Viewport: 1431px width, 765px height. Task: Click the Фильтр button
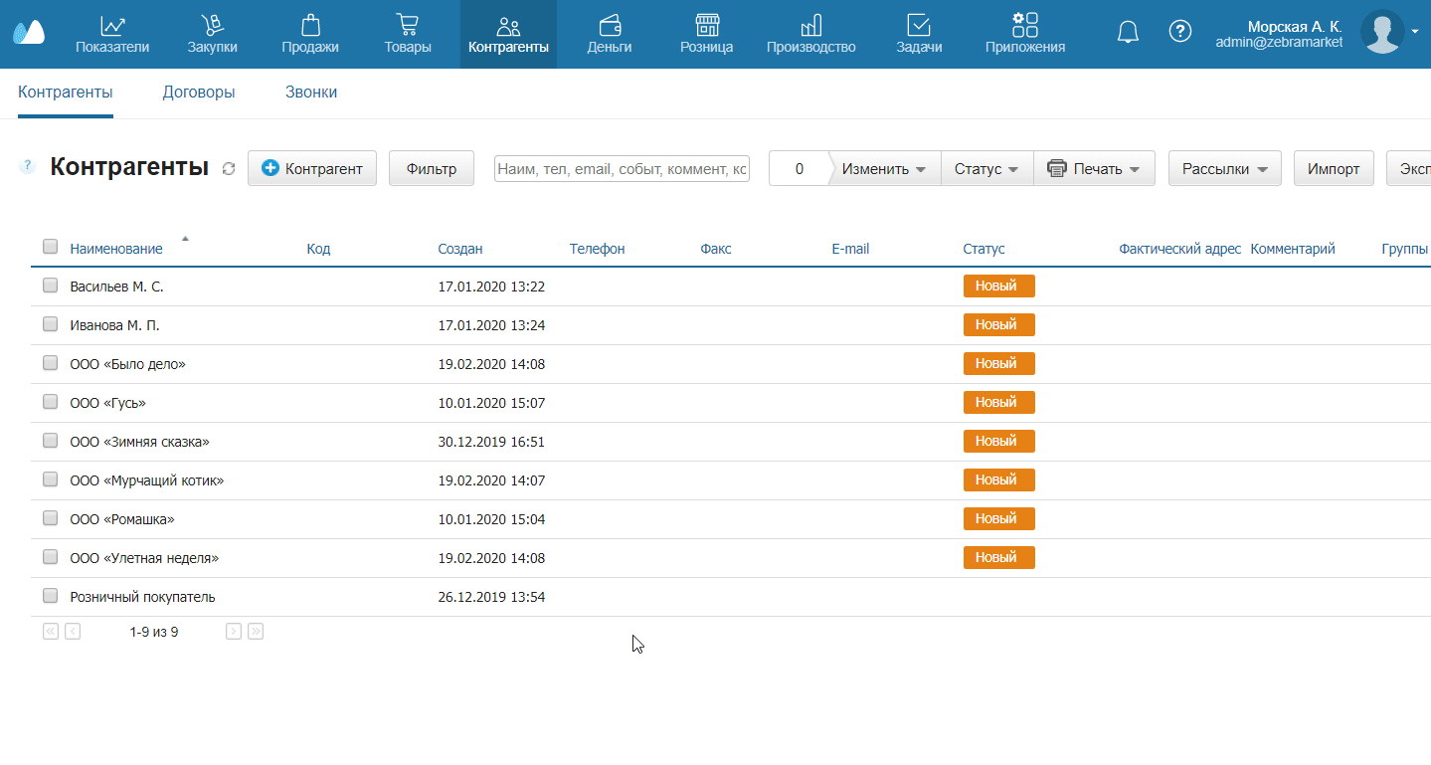pyautogui.click(x=432, y=169)
